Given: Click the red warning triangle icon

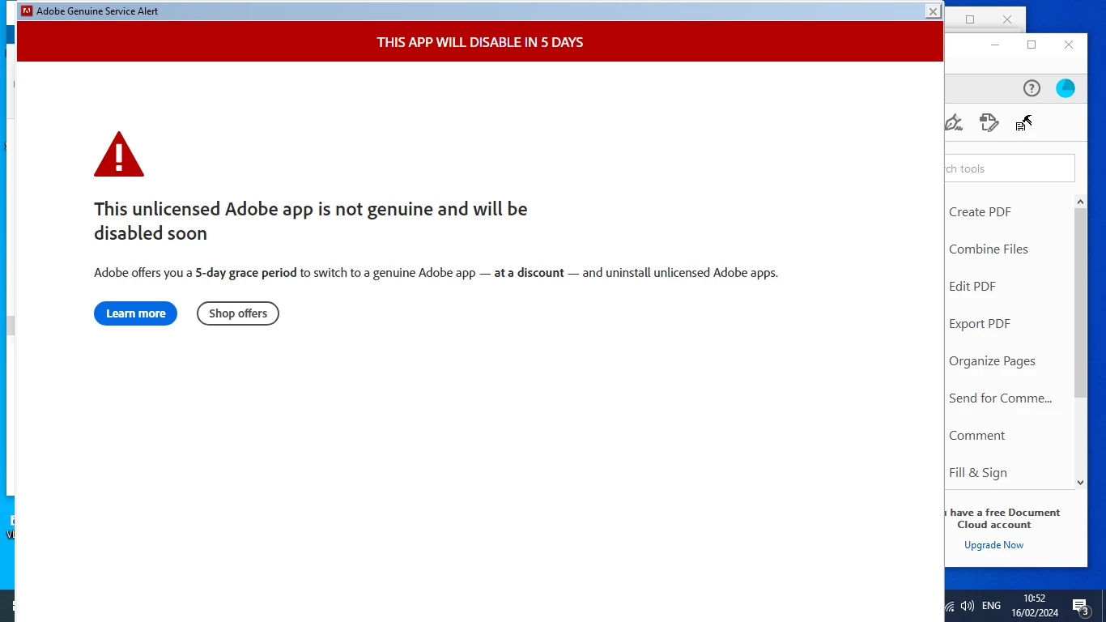Looking at the screenshot, I should pos(119,154).
